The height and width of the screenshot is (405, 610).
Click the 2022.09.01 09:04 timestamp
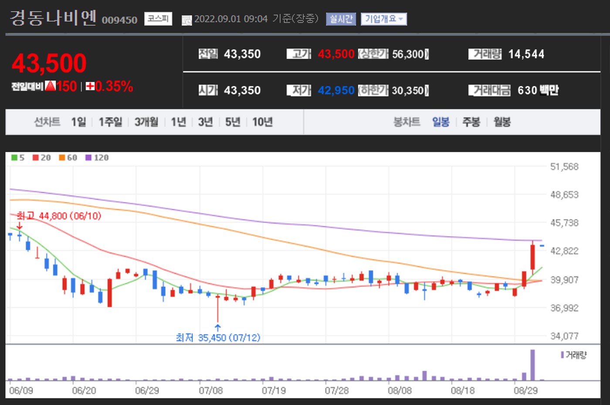click(231, 19)
